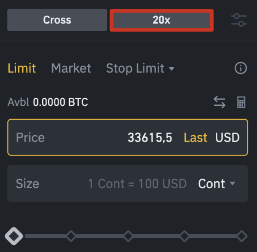The height and width of the screenshot is (252, 257).
Task: Click the order type info icon
Action: 240,68
